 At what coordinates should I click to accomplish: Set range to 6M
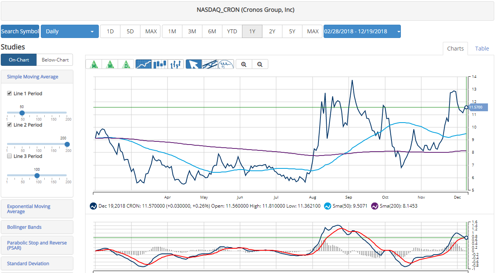(x=212, y=31)
